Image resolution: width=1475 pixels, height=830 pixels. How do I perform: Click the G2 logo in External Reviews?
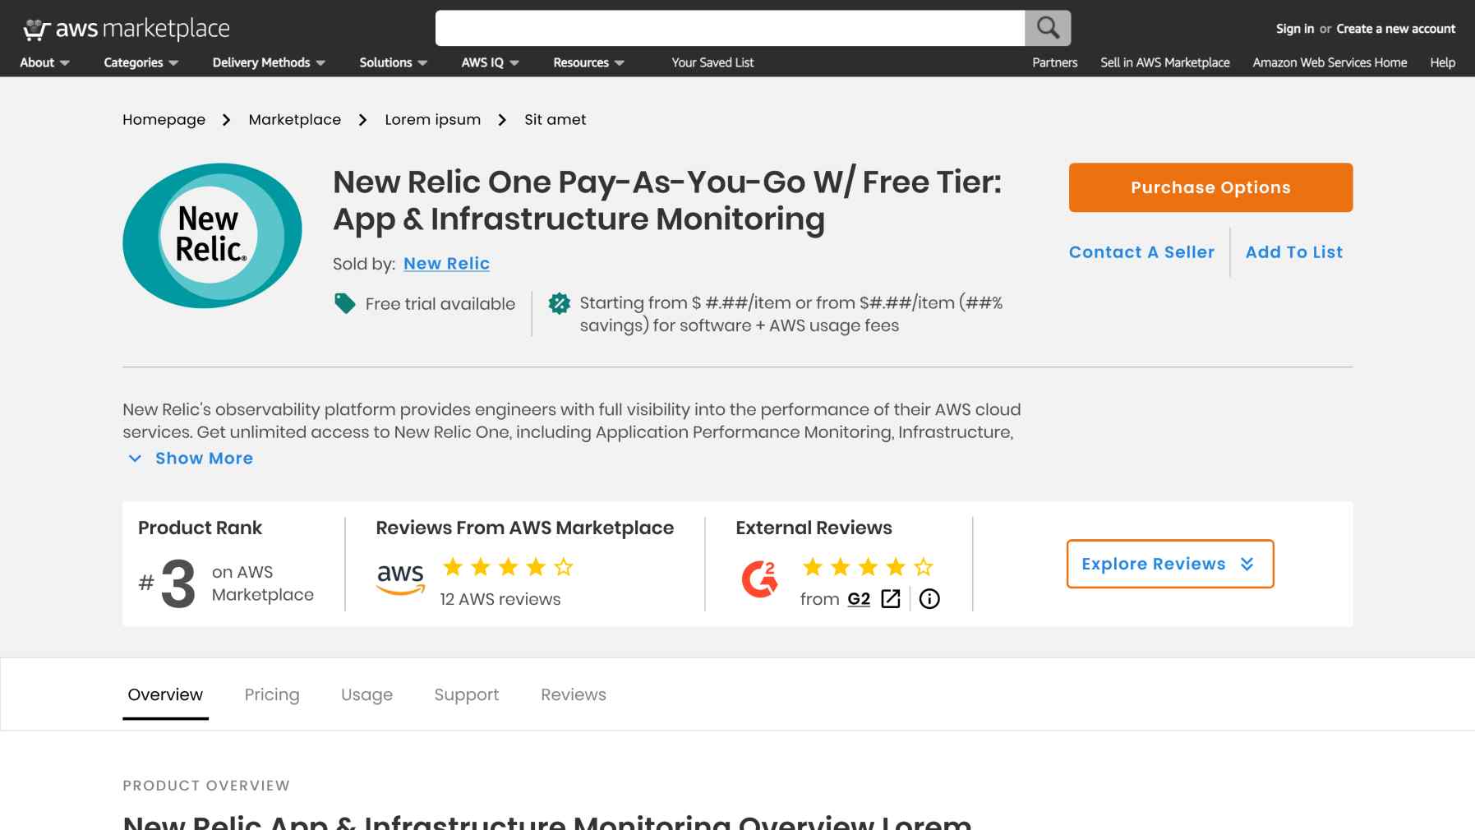pos(758,578)
